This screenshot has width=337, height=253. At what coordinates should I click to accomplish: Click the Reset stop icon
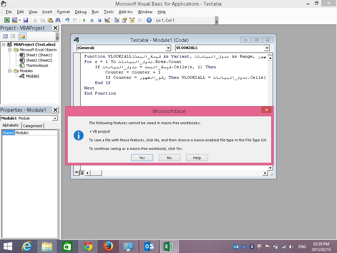tap(99, 20)
